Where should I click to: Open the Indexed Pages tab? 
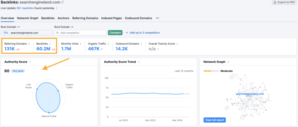(111, 18)
